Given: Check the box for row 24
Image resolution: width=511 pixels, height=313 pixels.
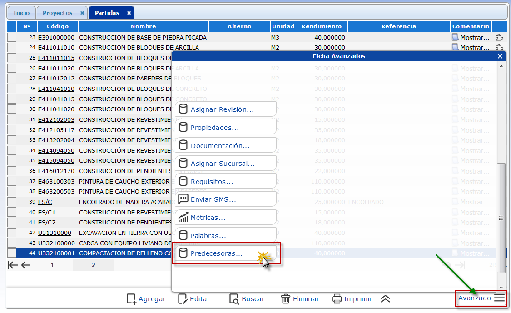Looking at the screenshot, I should [12, 48].
